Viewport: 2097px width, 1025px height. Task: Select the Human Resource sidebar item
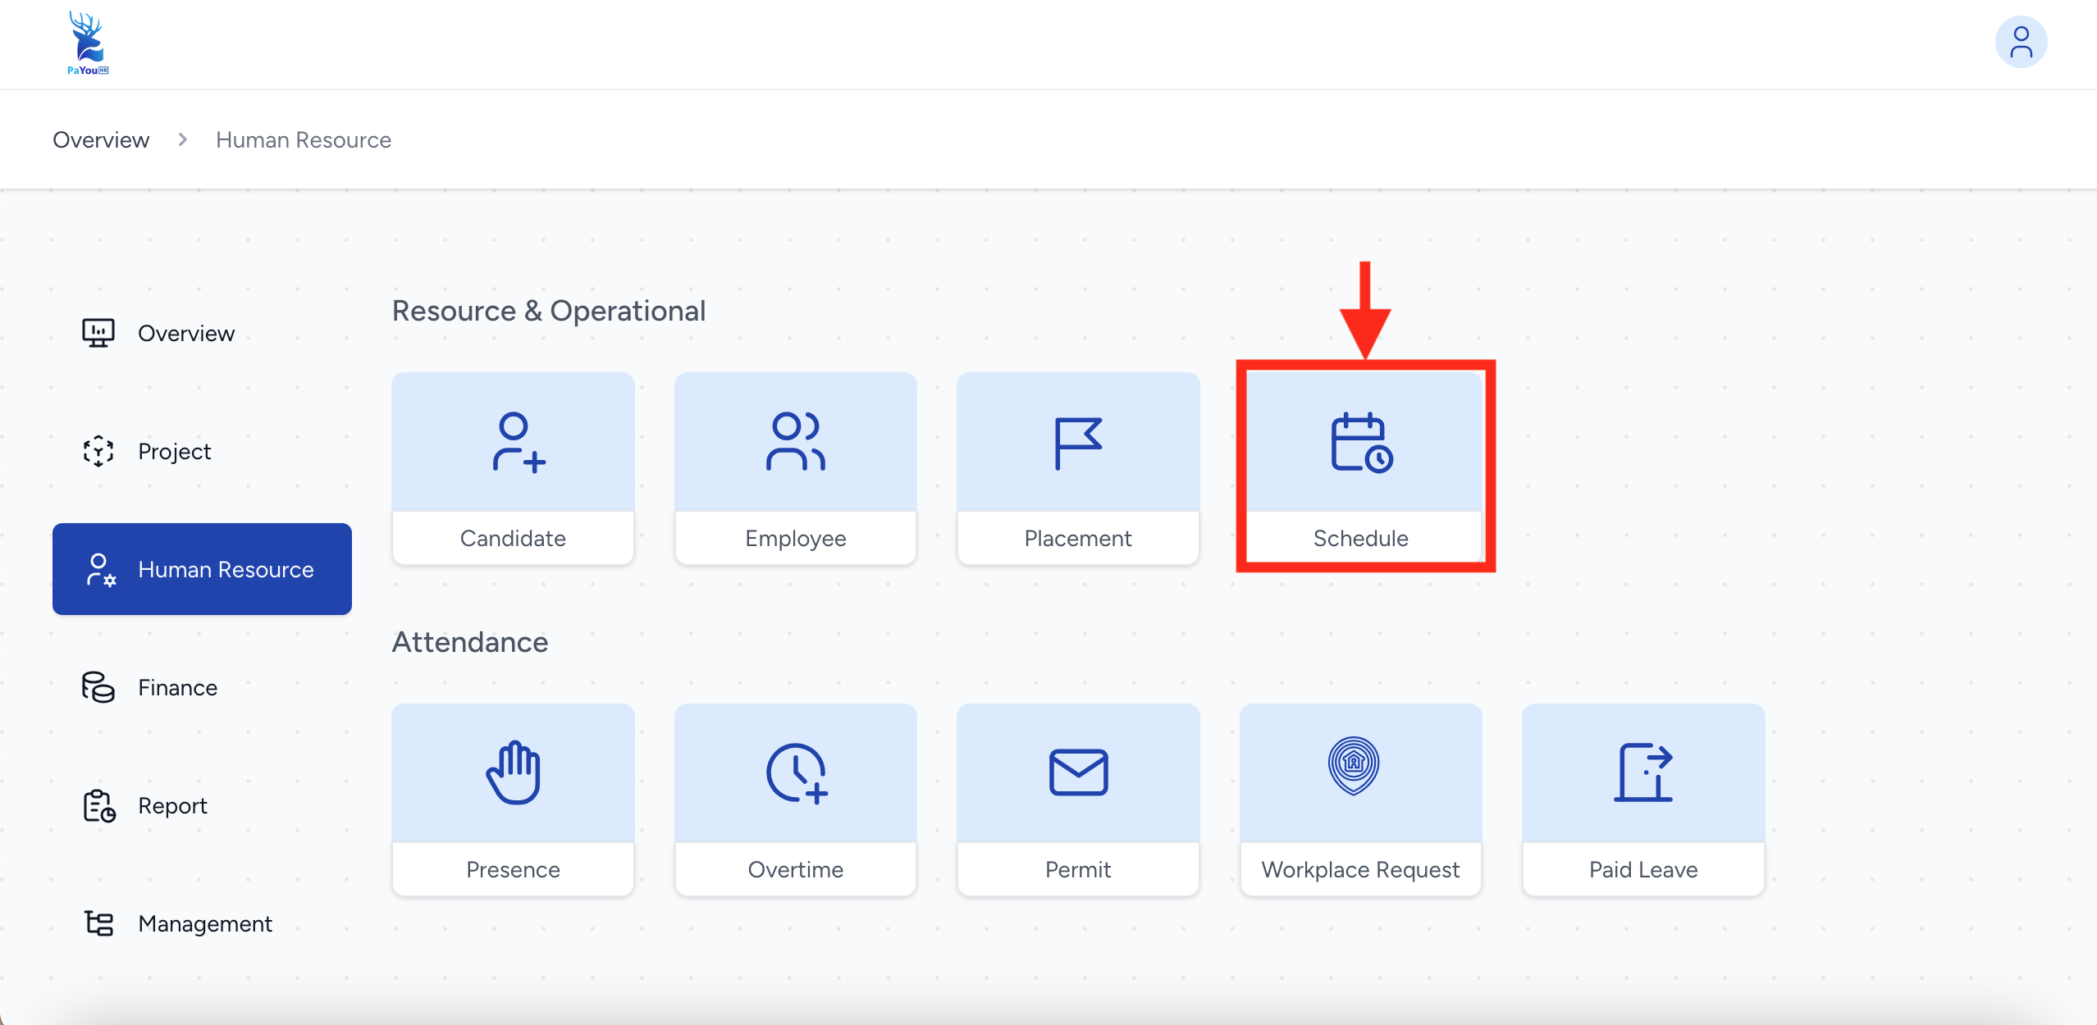202,569
